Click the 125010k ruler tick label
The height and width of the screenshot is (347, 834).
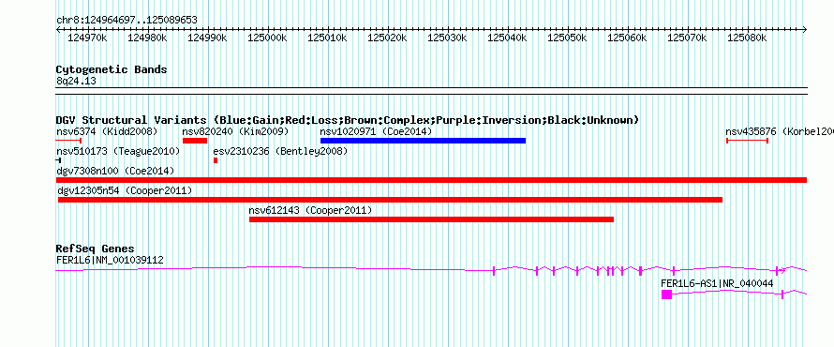click(x=328, y=38)
